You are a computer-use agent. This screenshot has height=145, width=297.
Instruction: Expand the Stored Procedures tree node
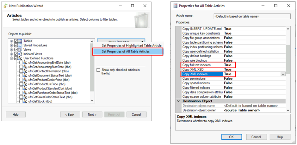[x=12, y=45]
